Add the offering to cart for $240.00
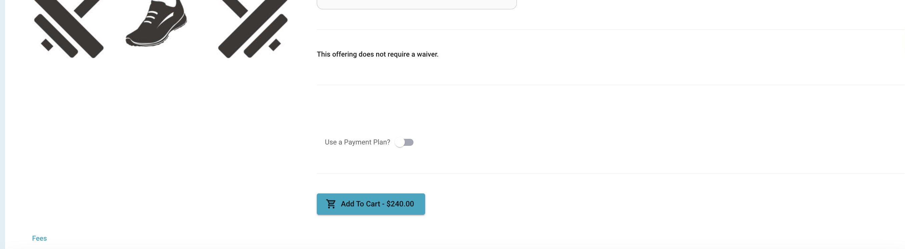The height and width of the screenshot is (249, 905). tap(371, 204)
